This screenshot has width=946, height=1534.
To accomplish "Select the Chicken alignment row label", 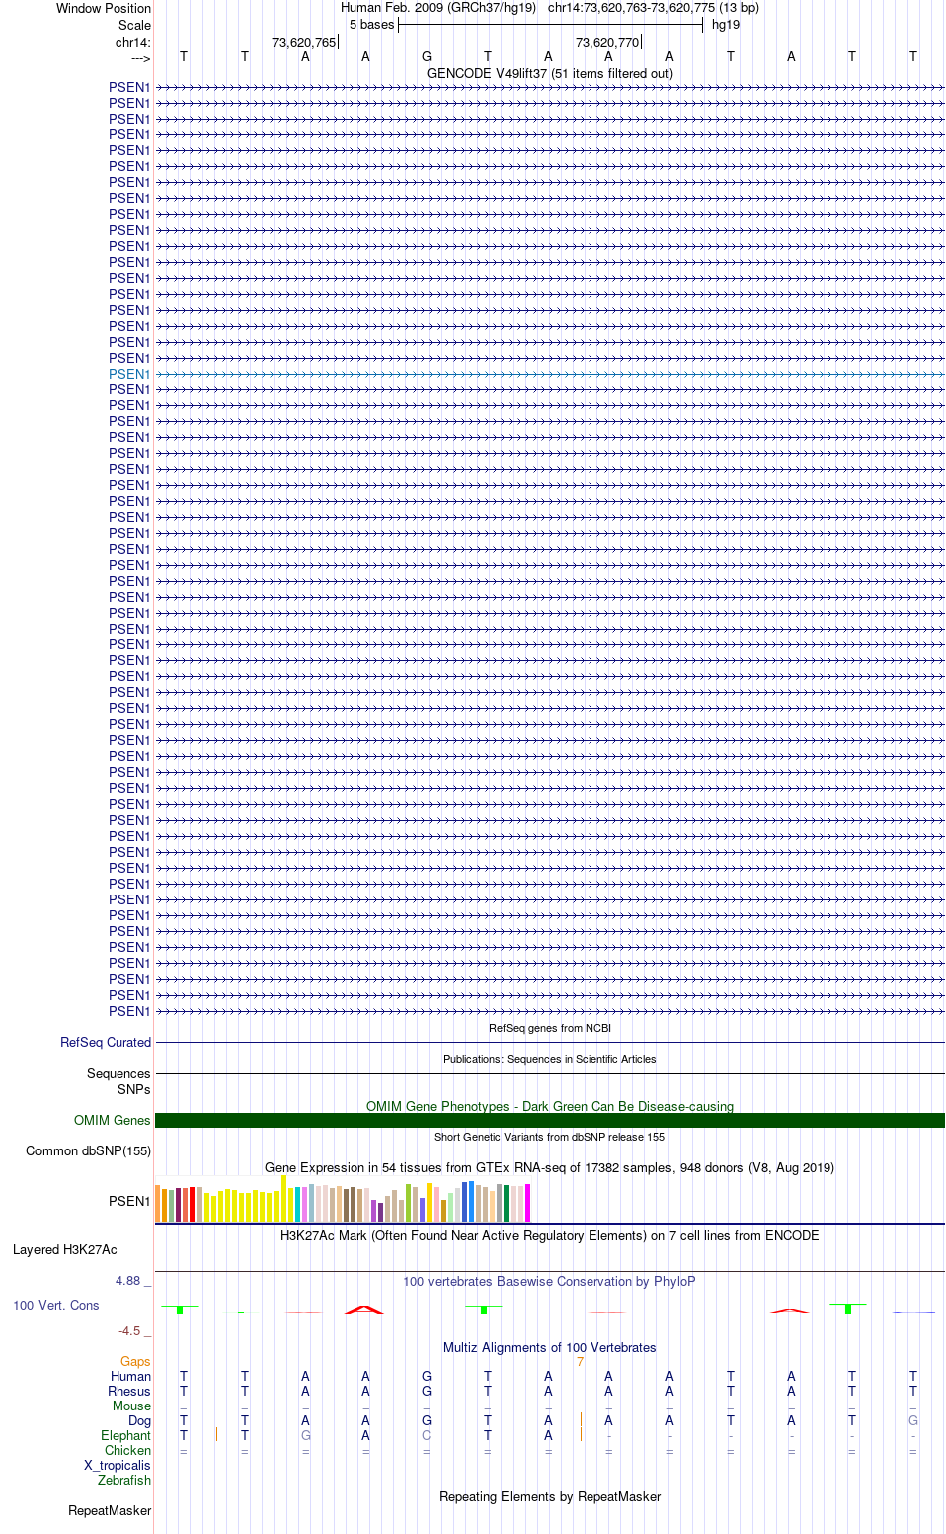I will click(x=127, y=1451).
